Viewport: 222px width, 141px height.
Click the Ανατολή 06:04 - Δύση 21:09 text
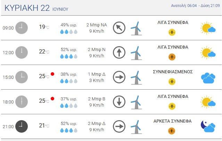[195, 6]
